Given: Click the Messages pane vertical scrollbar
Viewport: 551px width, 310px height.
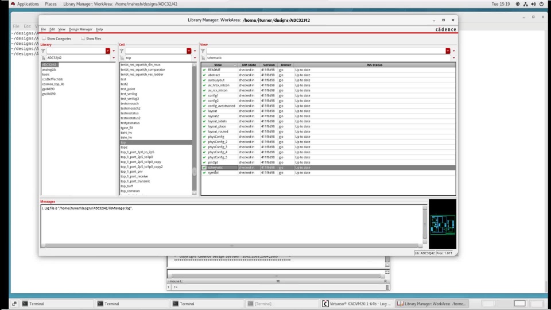Looking at the screenshot, I should click(x=425, y=224).
